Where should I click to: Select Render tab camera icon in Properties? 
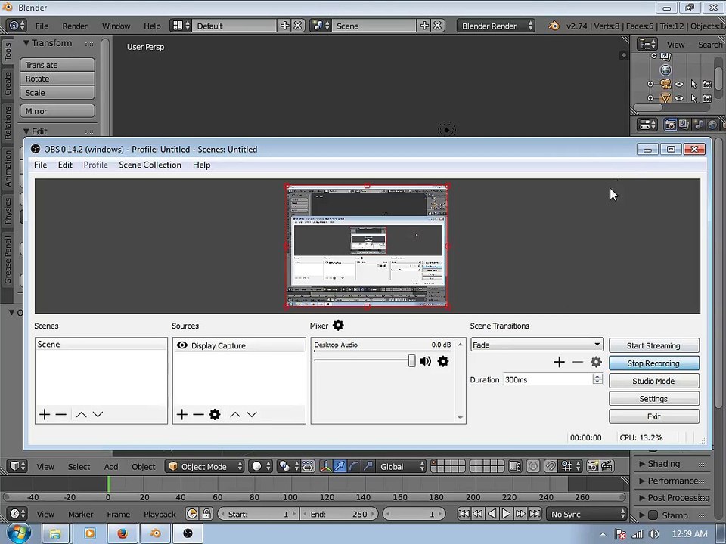point(670,125)
